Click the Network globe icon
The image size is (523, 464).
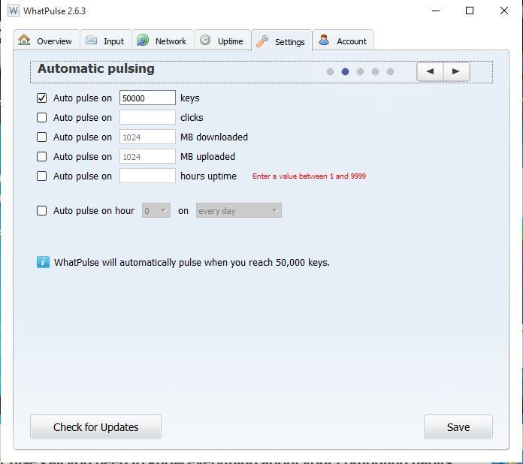(143, 40)
